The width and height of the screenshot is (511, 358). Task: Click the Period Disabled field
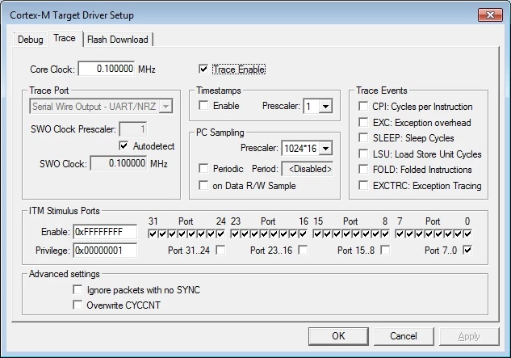pyautogui.click(x=308, y=169)
